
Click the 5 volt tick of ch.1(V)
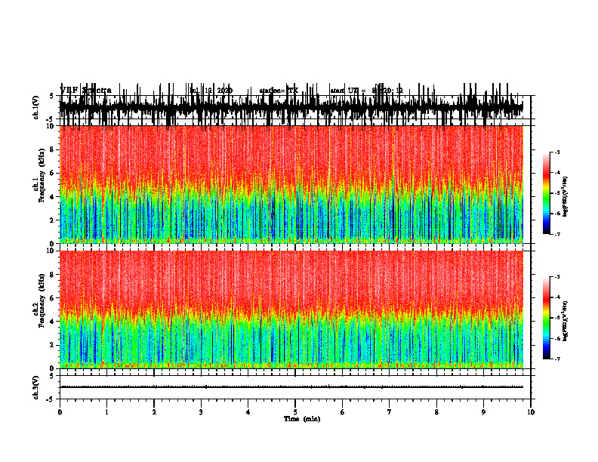tap(52, 96)
